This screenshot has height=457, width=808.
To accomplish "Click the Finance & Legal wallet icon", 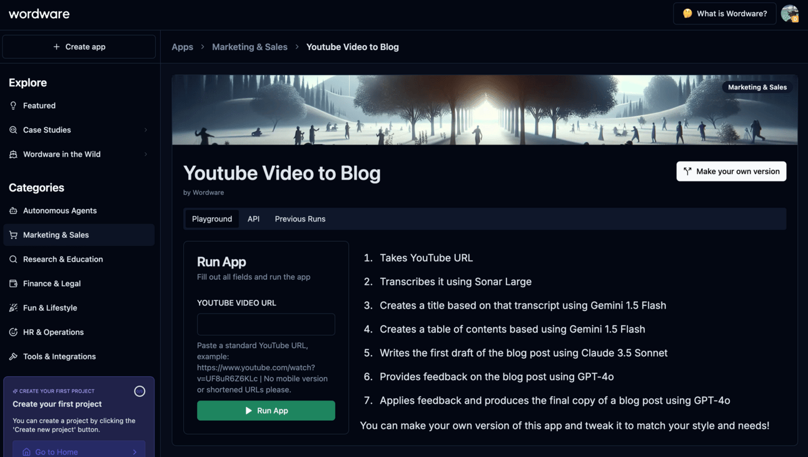I will [x=13, y=284].
